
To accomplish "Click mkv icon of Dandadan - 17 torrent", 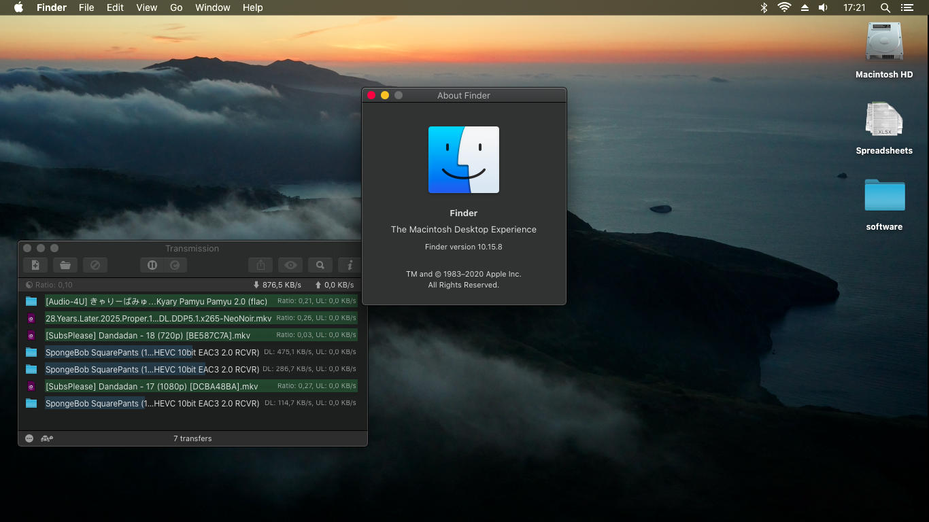I will (x=31, y=386).
